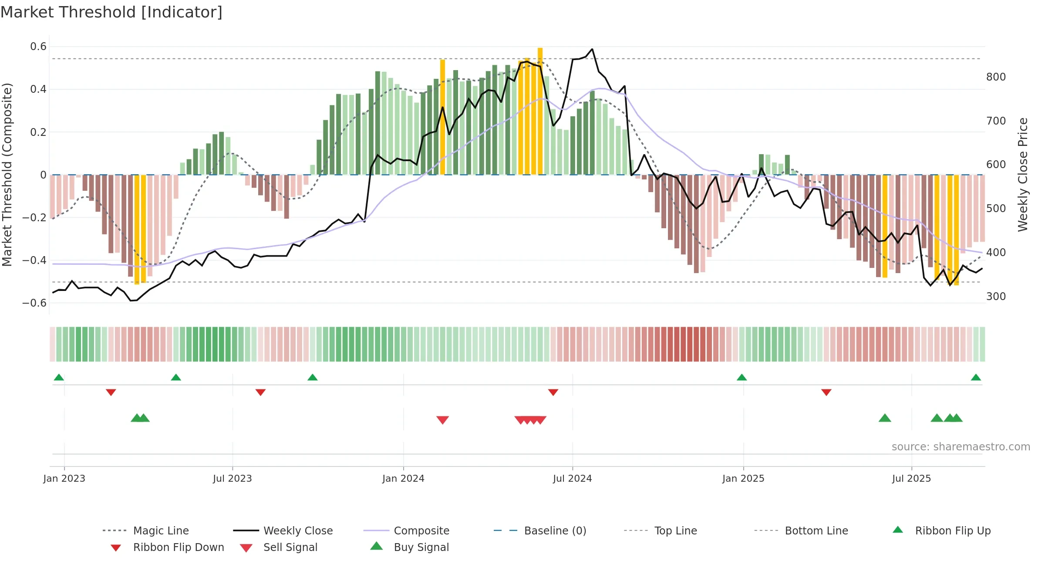Click the first Ribbon Flip Up marker in Jan 2023

[59, 377]
